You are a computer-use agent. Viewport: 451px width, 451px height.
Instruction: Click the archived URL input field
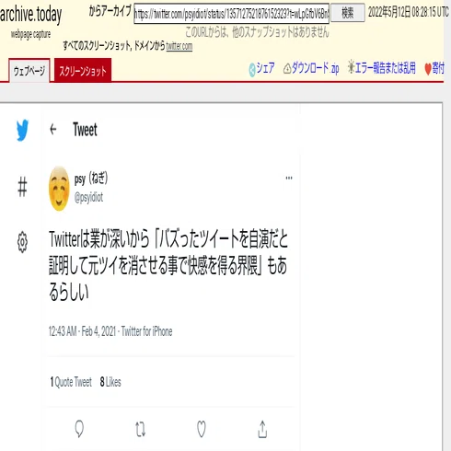[x=232, y=14]
